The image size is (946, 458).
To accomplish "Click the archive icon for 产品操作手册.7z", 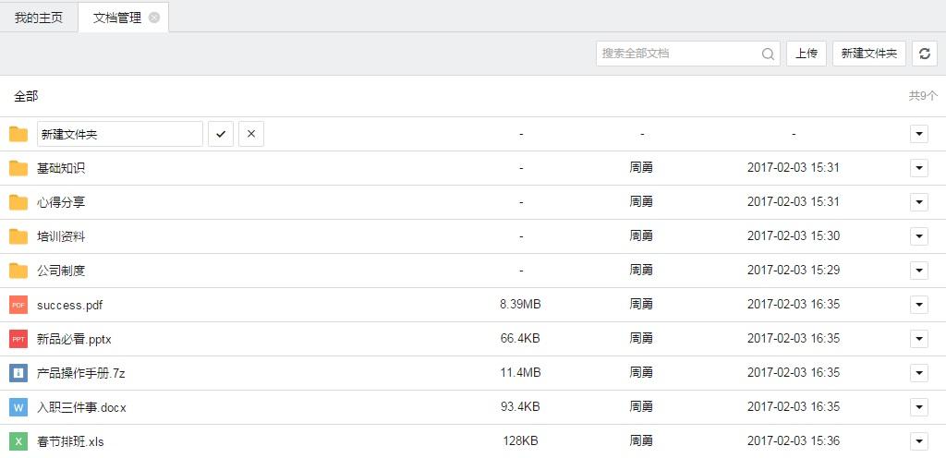I will point(18,373).
